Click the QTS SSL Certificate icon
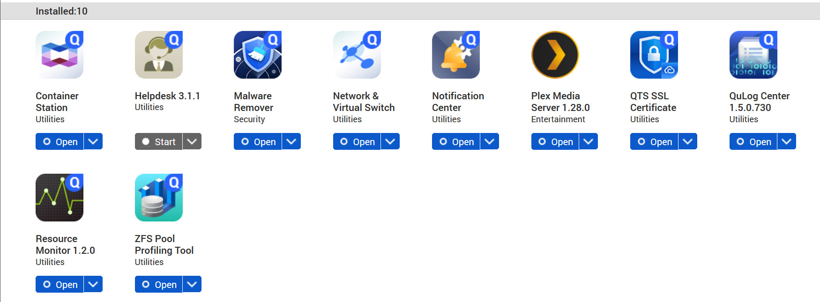This screenshot has height=302, width=820. 654,55
